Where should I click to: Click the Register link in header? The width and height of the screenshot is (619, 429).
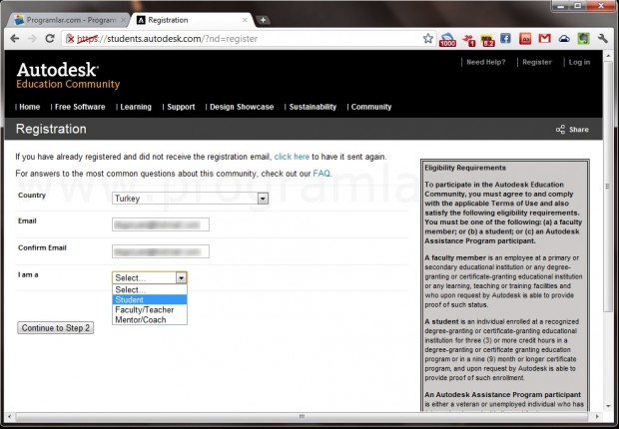tap(537, 62)
